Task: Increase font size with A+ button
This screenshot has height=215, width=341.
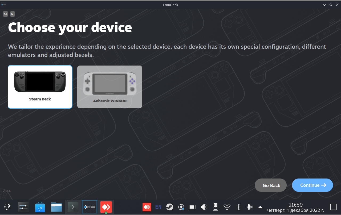Action: point(6,14)
